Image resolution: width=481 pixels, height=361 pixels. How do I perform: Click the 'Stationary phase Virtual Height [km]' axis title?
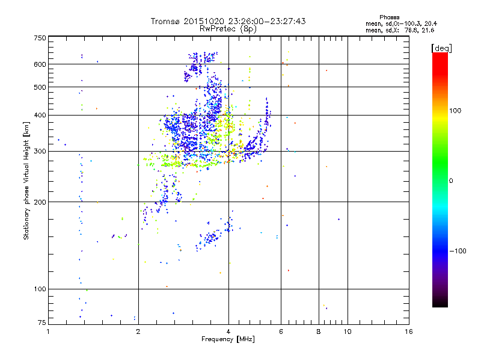[26, 180]
